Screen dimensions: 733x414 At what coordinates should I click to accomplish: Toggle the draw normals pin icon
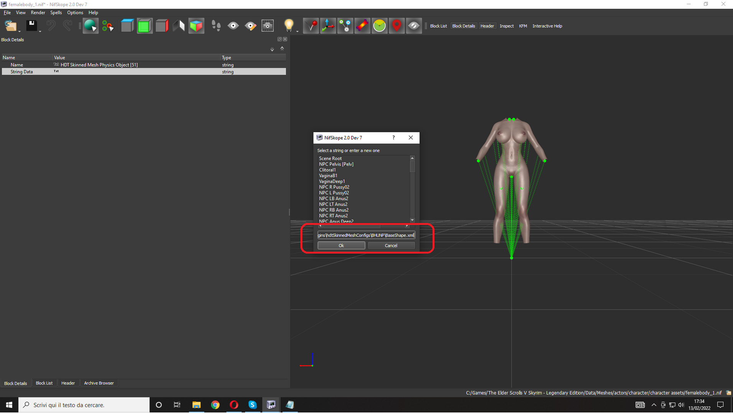click(x=311, y=26)
